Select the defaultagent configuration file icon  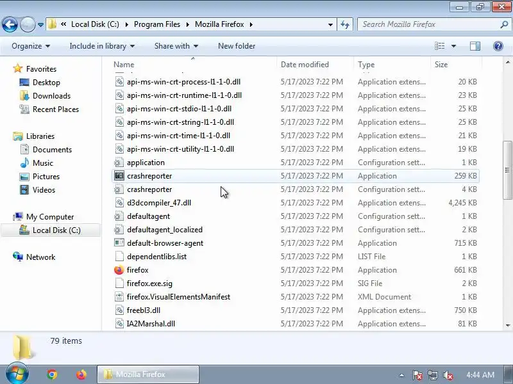[x=119, y=216]
